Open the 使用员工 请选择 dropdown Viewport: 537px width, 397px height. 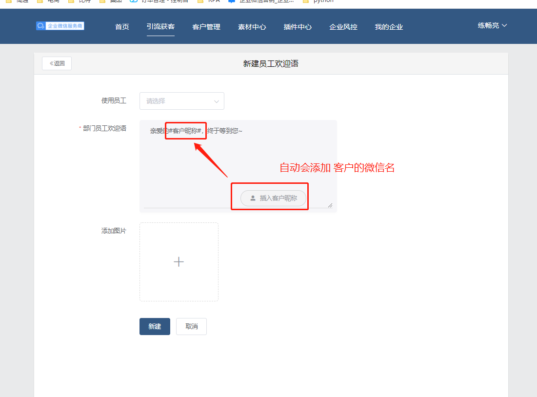click(182, 101)
